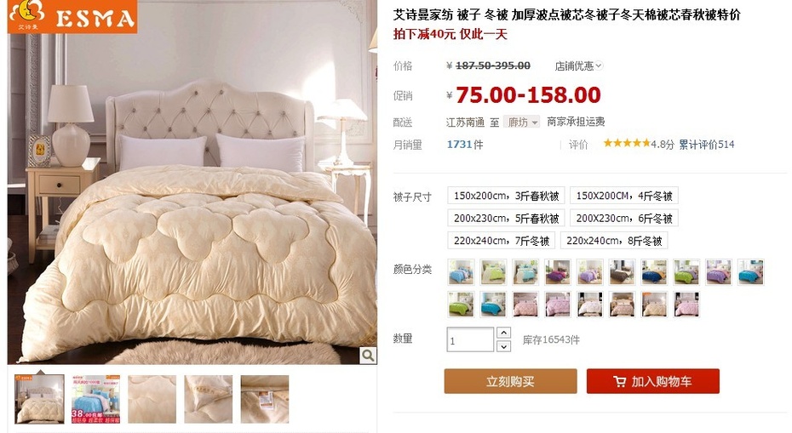Viewport: 792px width, 433px height.
Task: Decrease quantity with the down arrow
Action: [503, 346]
